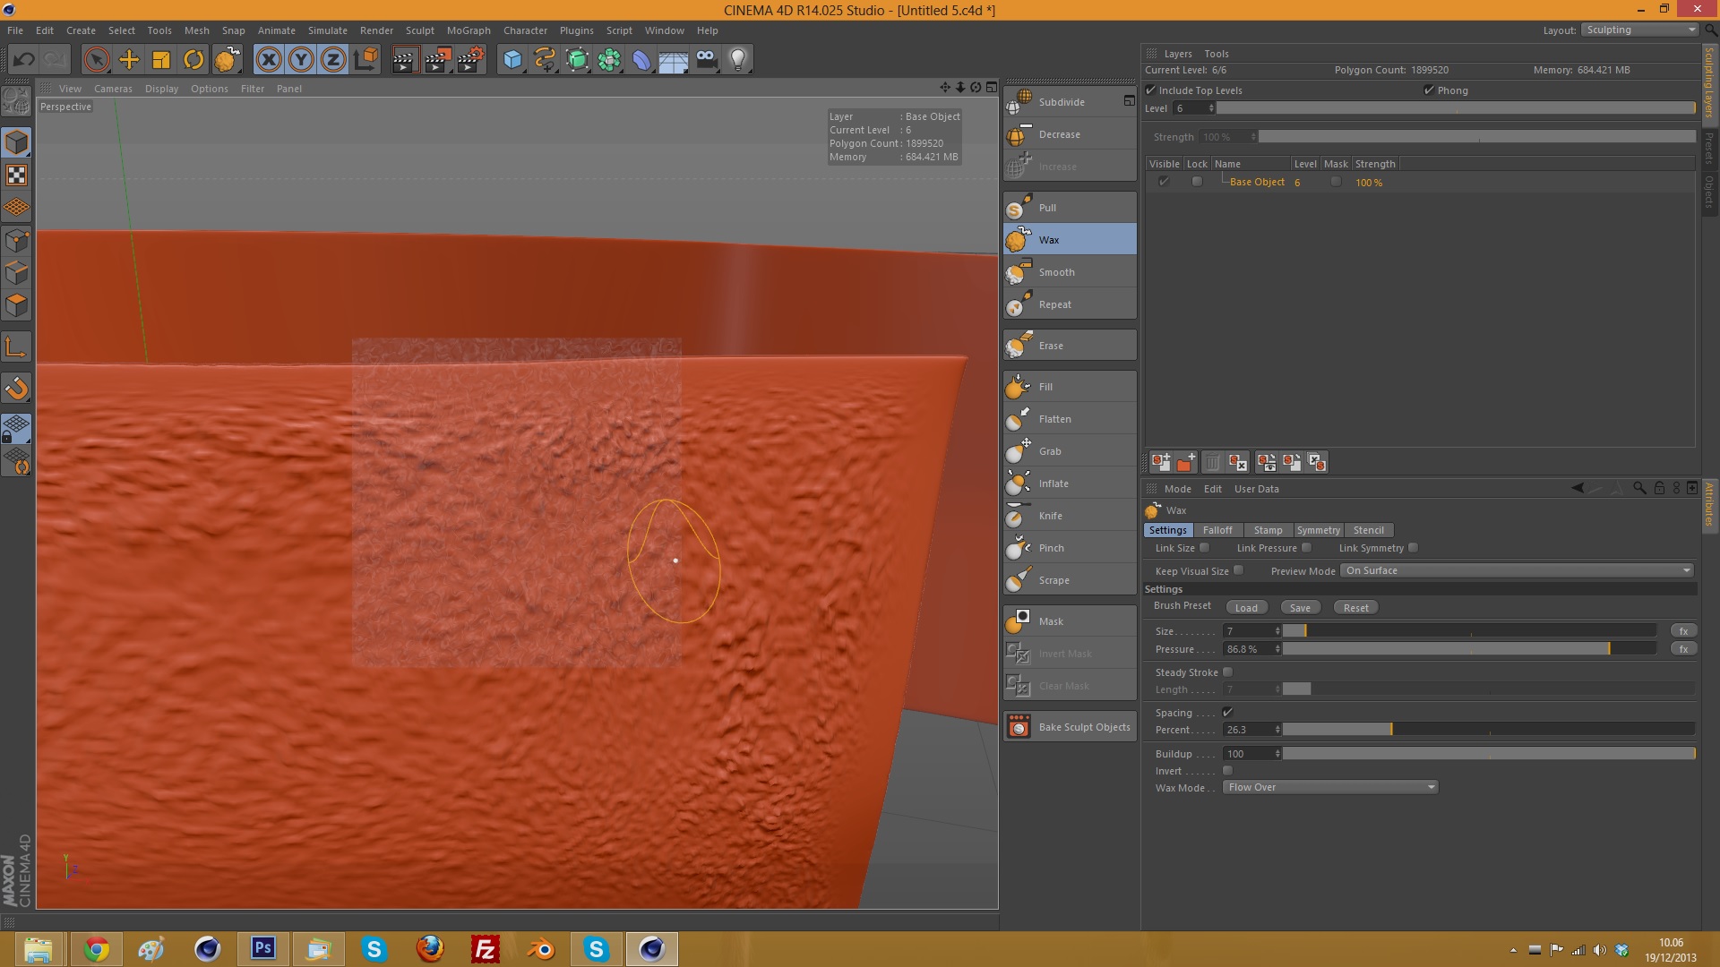
Task: Select the Mask brush tool
Action: click(1051, 621)
